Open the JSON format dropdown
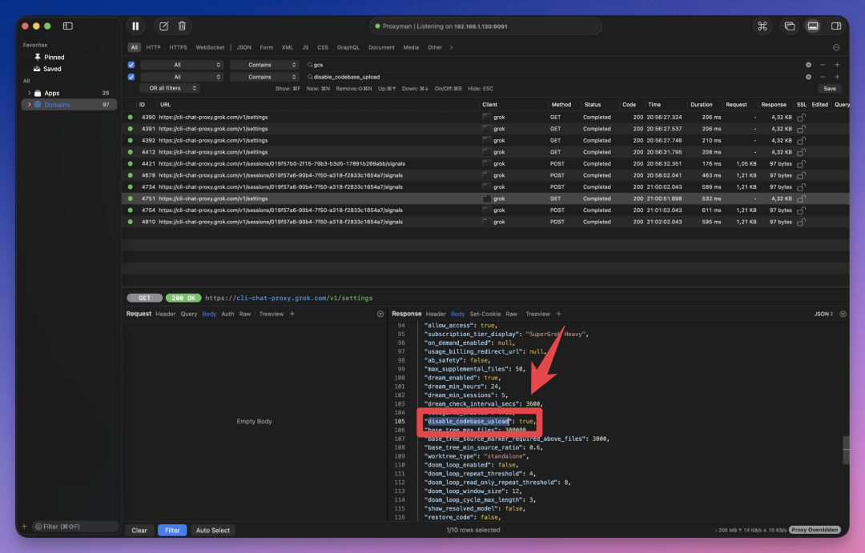The height and width of the screenshot is (553, 865). [823, 314]
